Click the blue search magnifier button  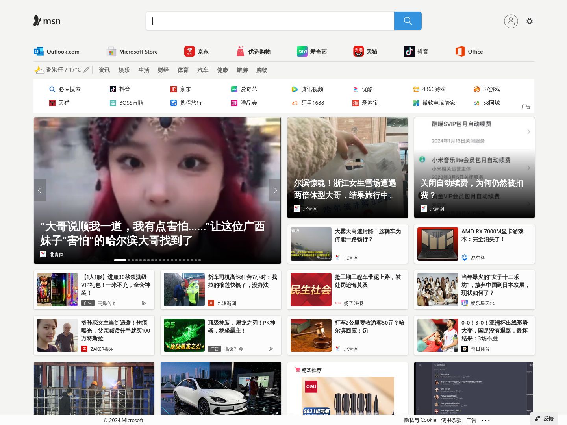click(408, 21)
